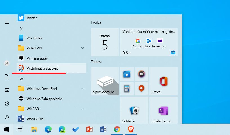Expand the Windows PowerShell chevron
Viewport: 230px width, 135px height.
click(82, 88)
